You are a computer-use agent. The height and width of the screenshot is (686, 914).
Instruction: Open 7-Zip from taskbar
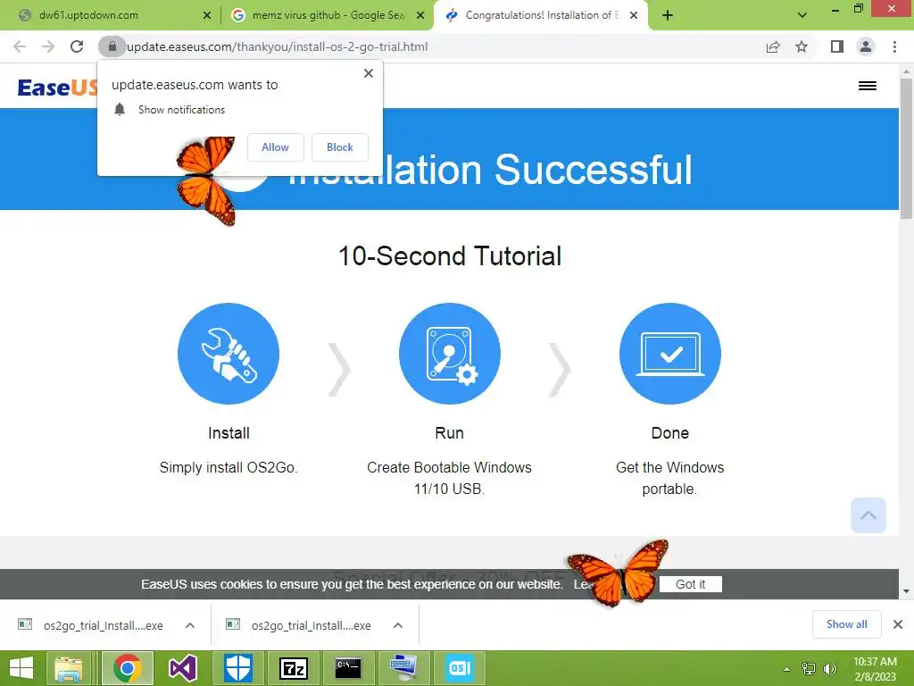pyautogui.click(x=293, y=668)
